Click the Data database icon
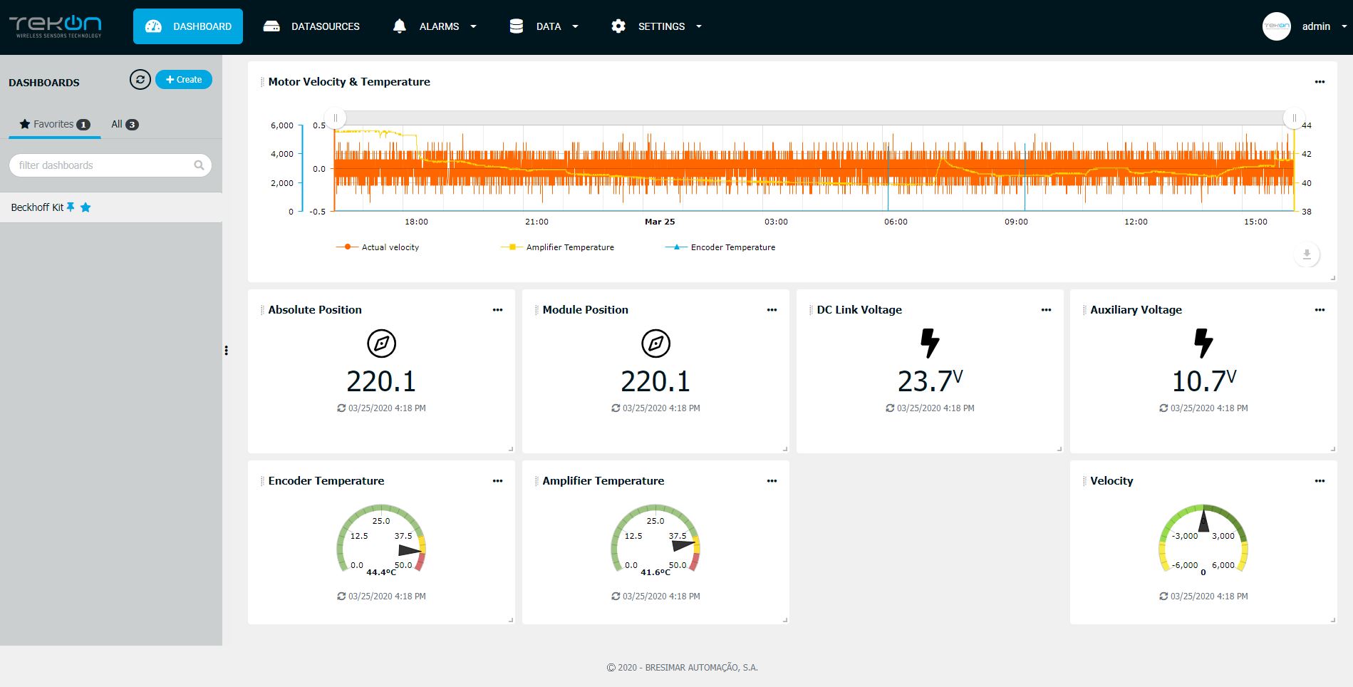Screen dimensions: 1353x687 (x=517, y=26)
